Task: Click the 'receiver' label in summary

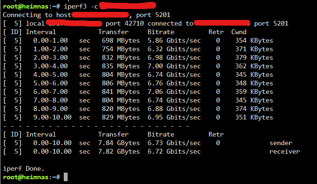Action: point(285,151)
